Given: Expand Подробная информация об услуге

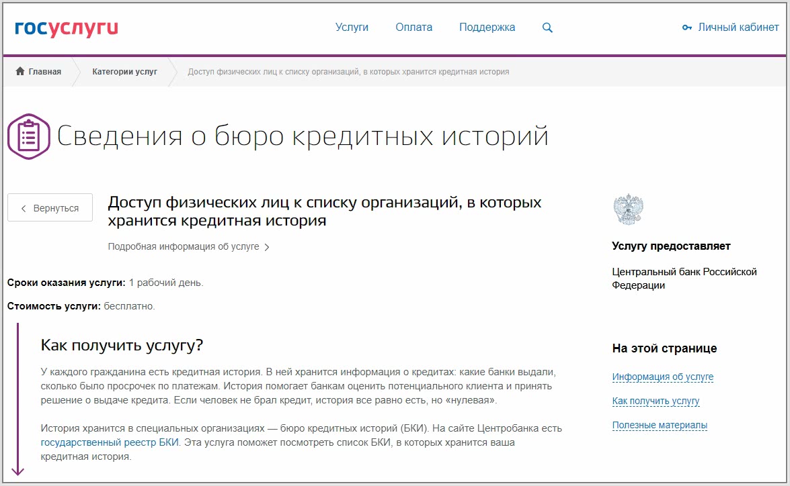Looking at the screenshot, I should [x=184, y=247].
